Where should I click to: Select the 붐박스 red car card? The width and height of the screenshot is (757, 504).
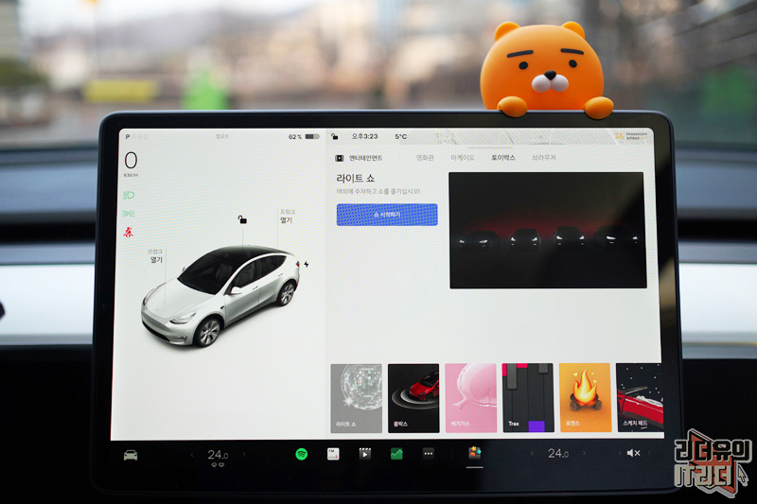(414, 398)
